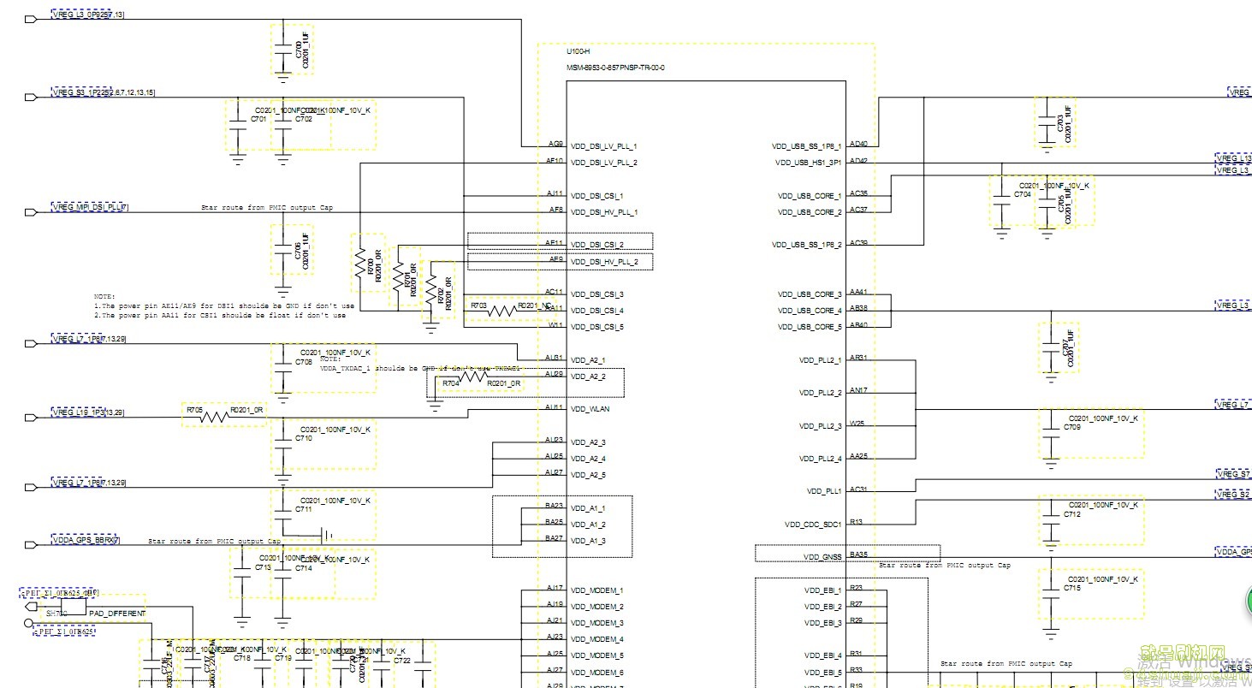Select capacitor C709 designator

pyautogui.click(x=1073, y=426)
